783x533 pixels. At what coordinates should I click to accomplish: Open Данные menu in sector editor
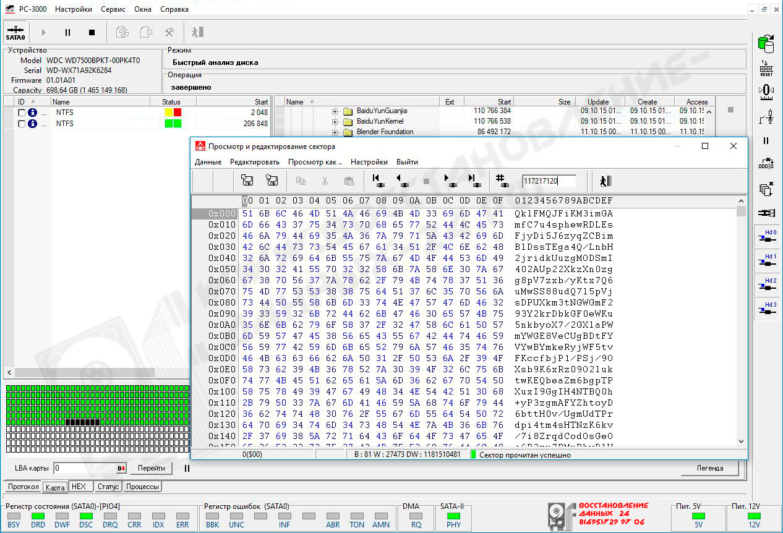(x=208, y=162)
